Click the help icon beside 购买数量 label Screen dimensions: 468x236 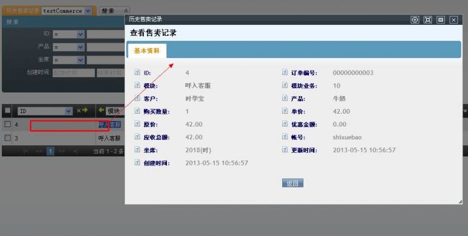point(137,111)
